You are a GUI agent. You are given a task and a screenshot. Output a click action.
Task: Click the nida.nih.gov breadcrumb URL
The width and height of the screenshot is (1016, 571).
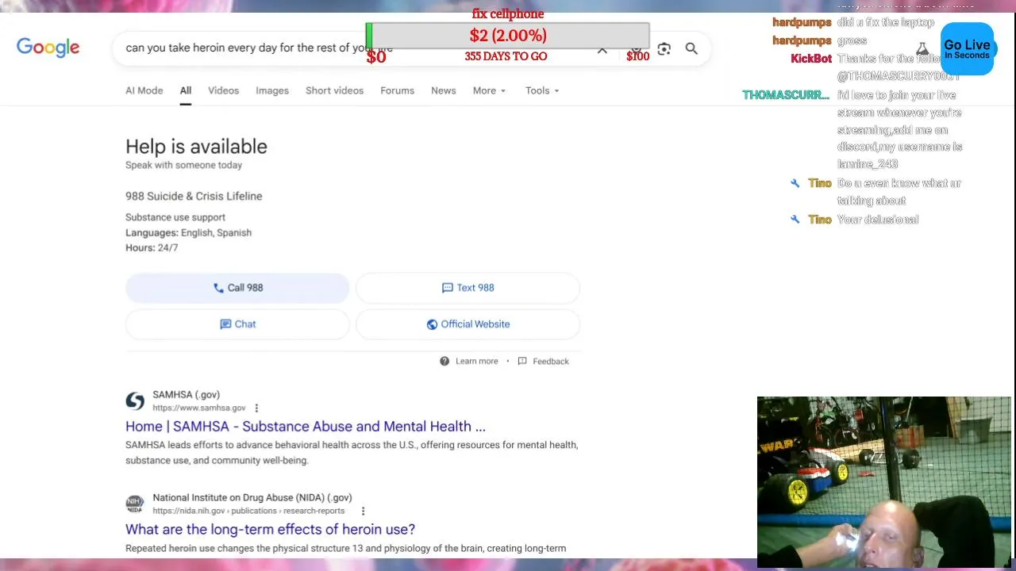pyautogui.click(x=248, y=511)
